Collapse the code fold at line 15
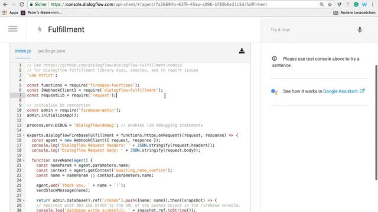 click(x=24, y=135)
